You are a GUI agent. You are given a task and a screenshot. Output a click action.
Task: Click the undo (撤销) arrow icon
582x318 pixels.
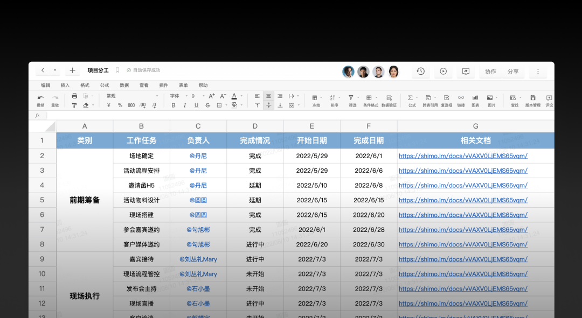pos(40,97)
